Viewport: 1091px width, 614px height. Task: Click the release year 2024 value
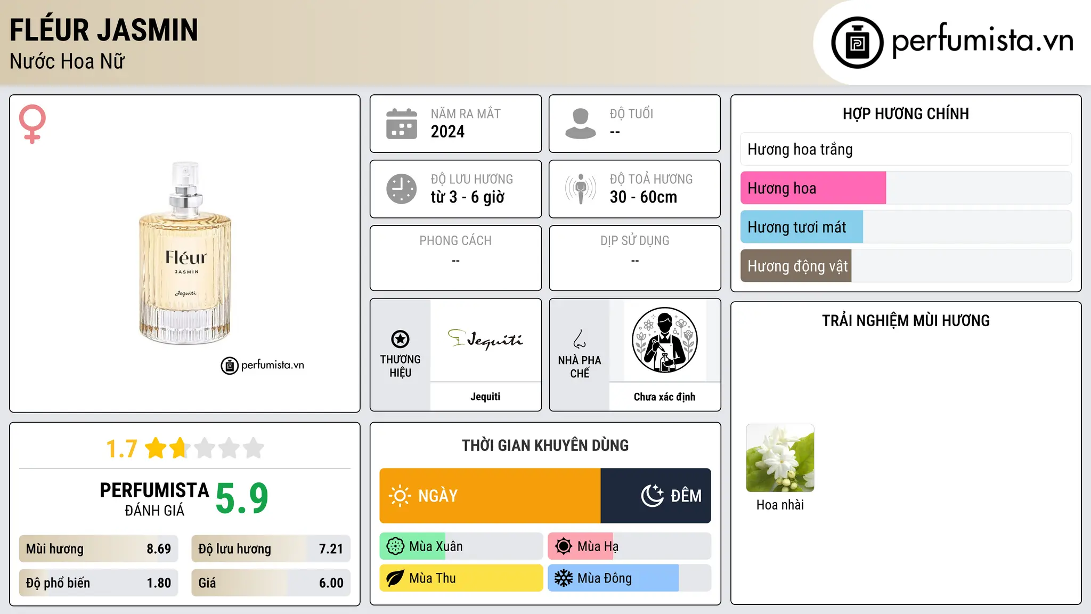[447, 132]
